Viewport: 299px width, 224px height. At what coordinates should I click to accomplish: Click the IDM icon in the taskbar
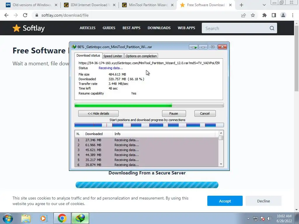tap(80, 218)
